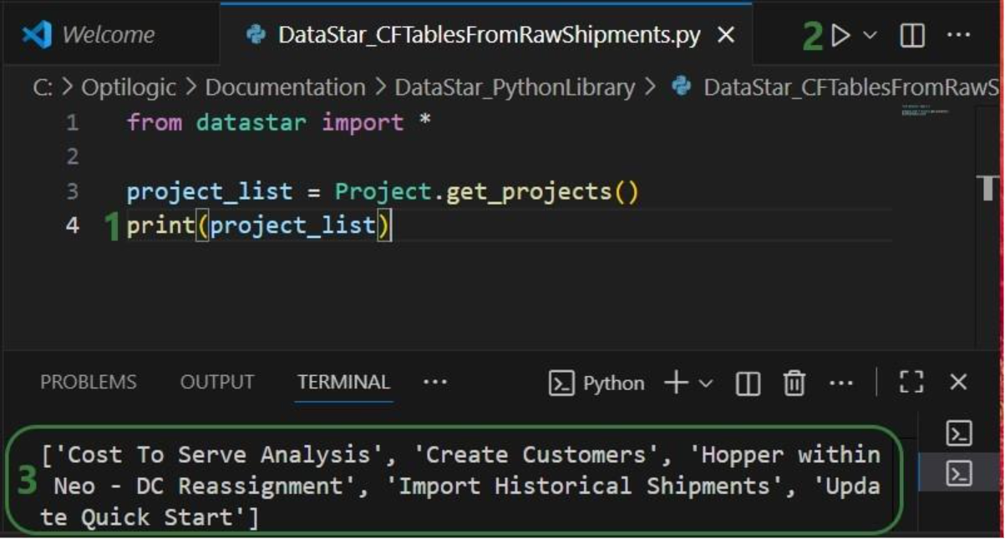
Task: Close the terminal panel
Action: tap(958, 383)
